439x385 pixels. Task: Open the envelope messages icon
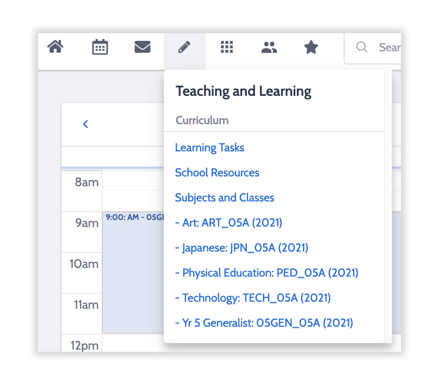point(143,47)
